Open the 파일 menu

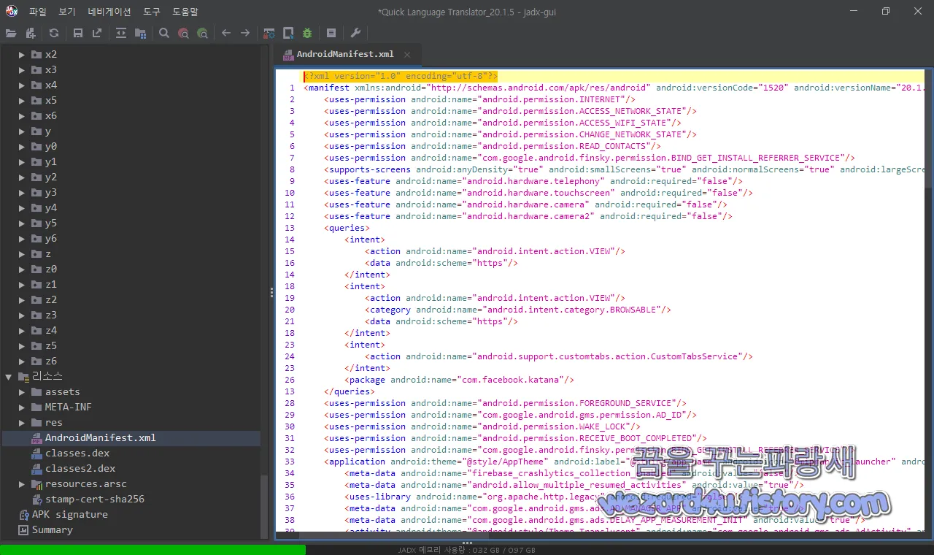(38, 12)
